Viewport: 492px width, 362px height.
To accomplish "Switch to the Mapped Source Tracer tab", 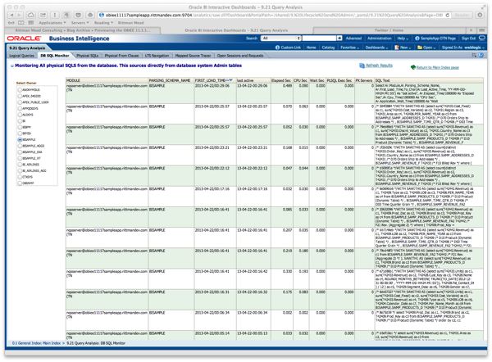I will pyautogui.click(x=193, y=56).
